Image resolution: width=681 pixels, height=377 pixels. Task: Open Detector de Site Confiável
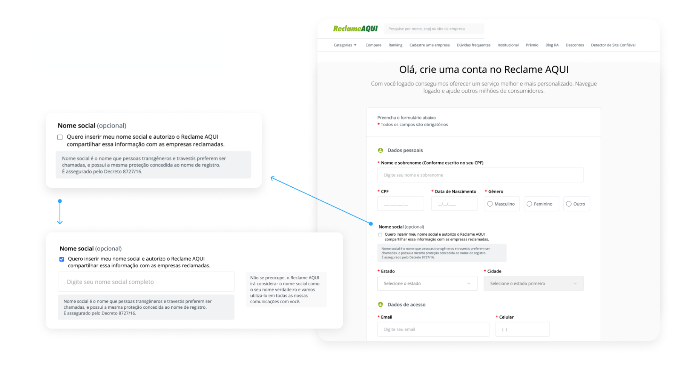tap(613, 45)
